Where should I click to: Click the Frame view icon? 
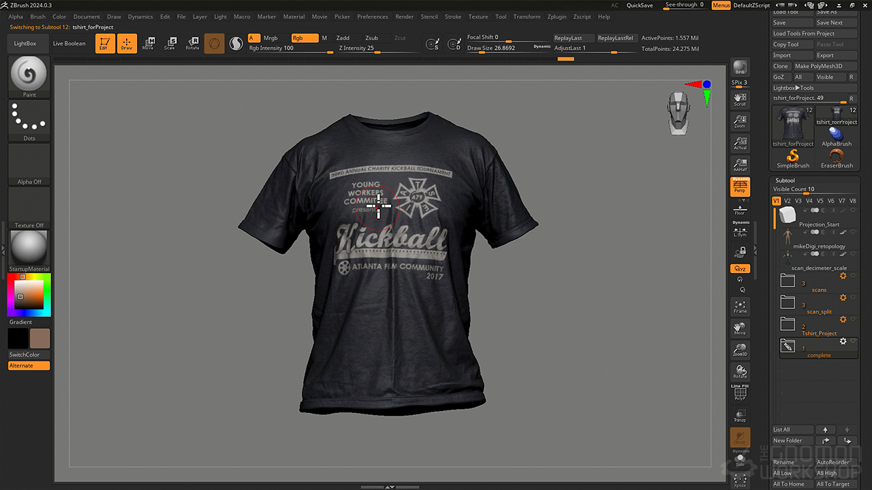pyautogui.click(x=740, y=307)
